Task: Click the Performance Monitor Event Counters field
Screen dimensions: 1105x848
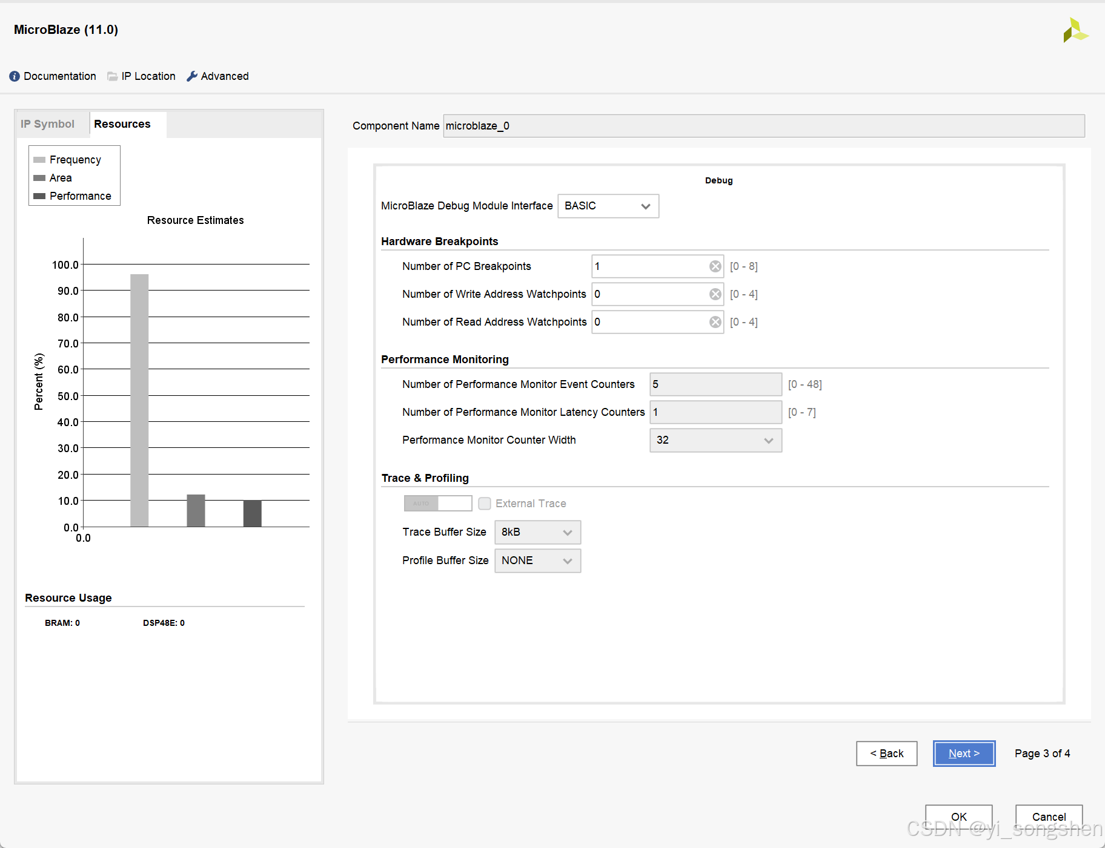Action: coord(715,384)
